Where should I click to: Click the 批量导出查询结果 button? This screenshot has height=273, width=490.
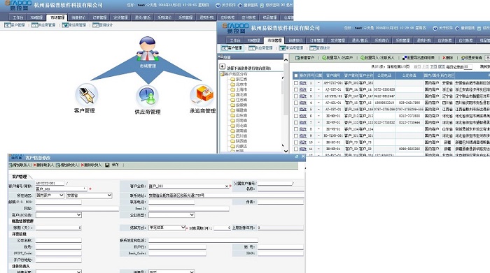tap(419, 58)
